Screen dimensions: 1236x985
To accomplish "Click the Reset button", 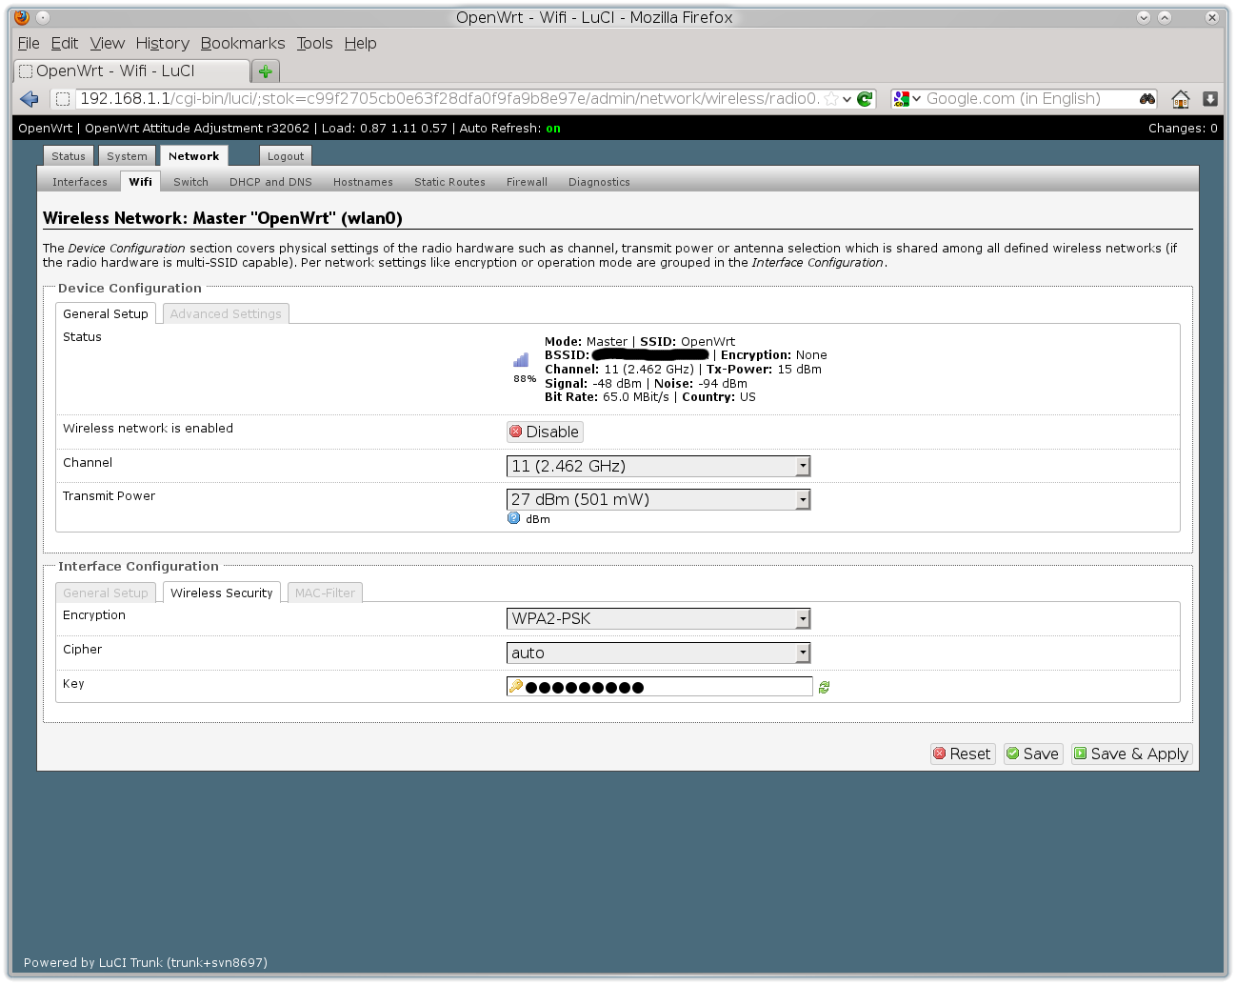I will click(963, 754).
